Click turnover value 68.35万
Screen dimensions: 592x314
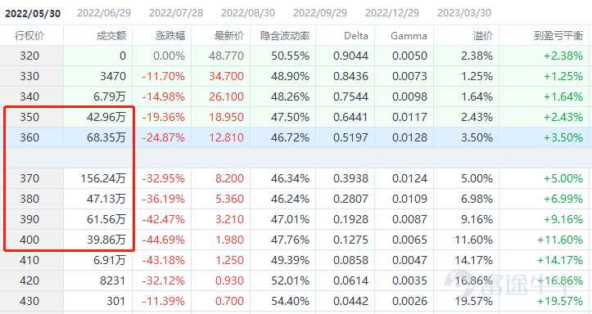tap(106, 137)
